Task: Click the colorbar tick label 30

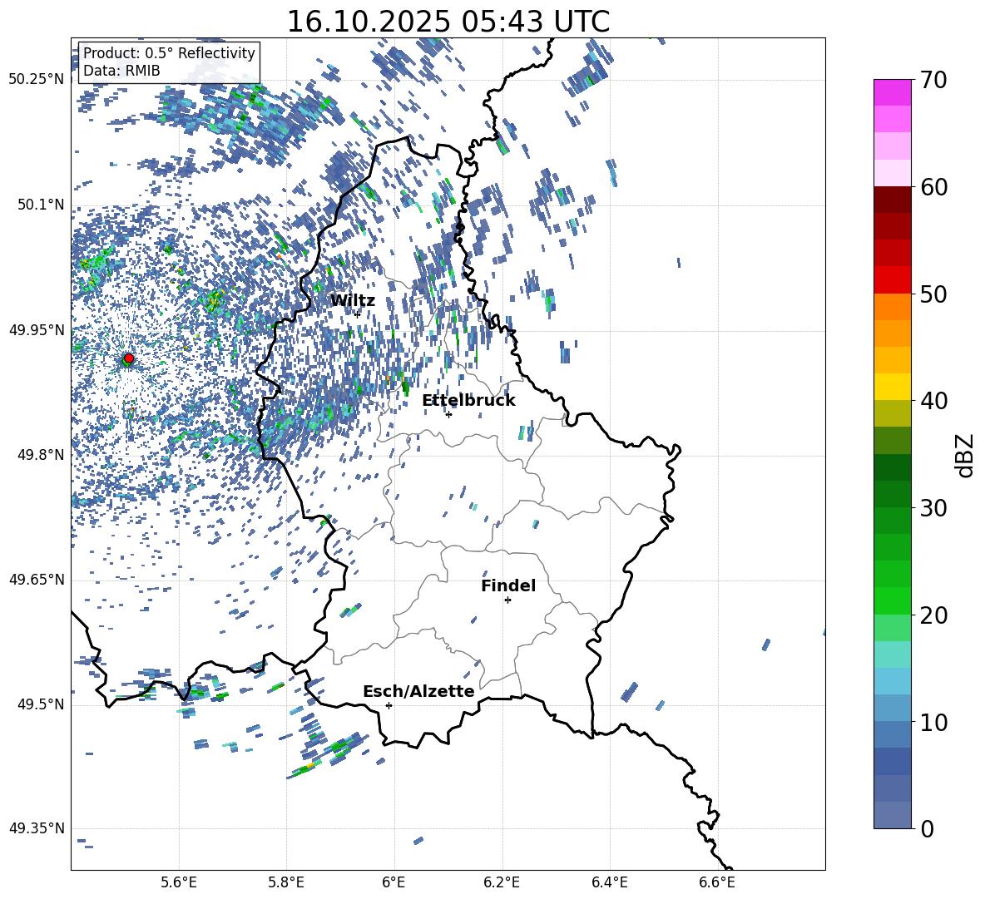Action: tap(933, 508)
